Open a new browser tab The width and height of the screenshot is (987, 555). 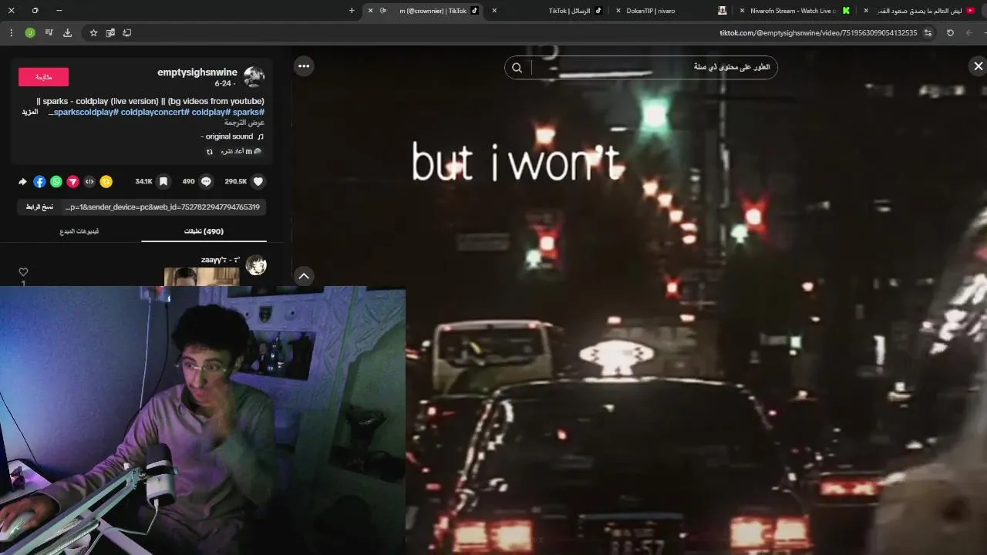pyautogui.click(x=352, y=11)
